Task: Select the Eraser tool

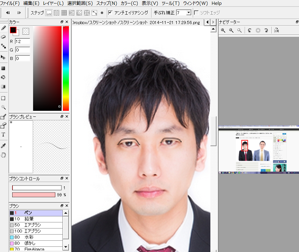Action: [x=3, y=37]
